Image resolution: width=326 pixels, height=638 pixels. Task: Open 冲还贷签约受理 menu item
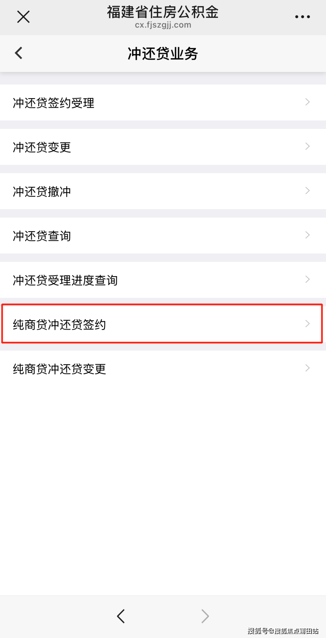[54, 103]
